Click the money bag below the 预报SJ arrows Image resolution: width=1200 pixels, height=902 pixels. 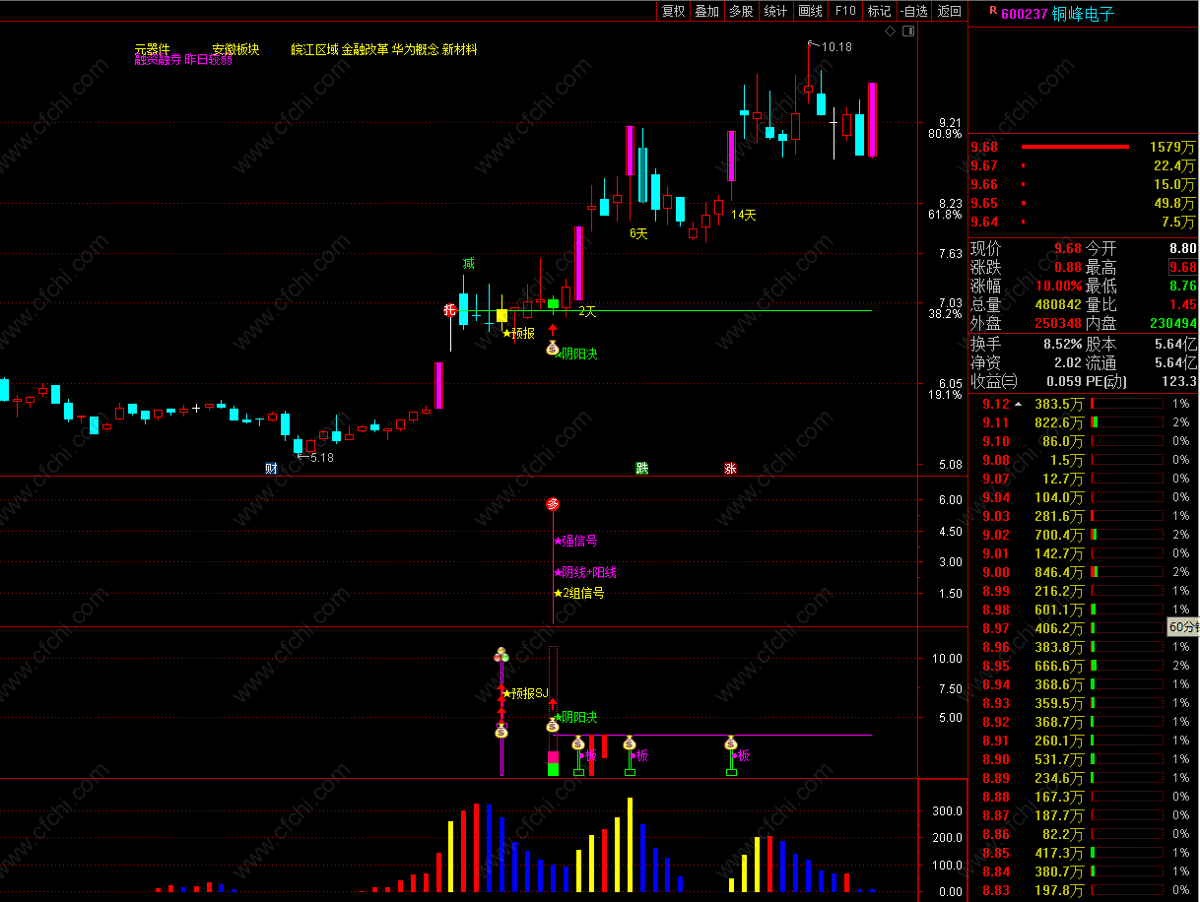pyautogui.click(x=501, y=730)
